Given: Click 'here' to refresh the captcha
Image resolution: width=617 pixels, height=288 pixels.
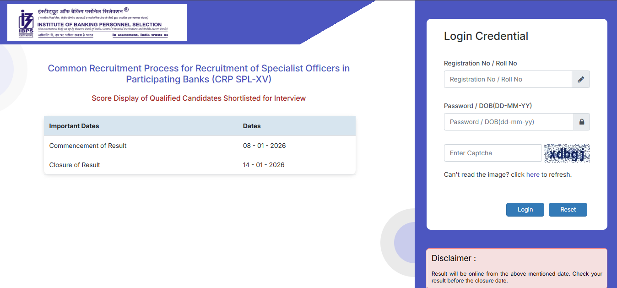Looking at the screenshot, I should pyautogui.click(x=533, y=174).
